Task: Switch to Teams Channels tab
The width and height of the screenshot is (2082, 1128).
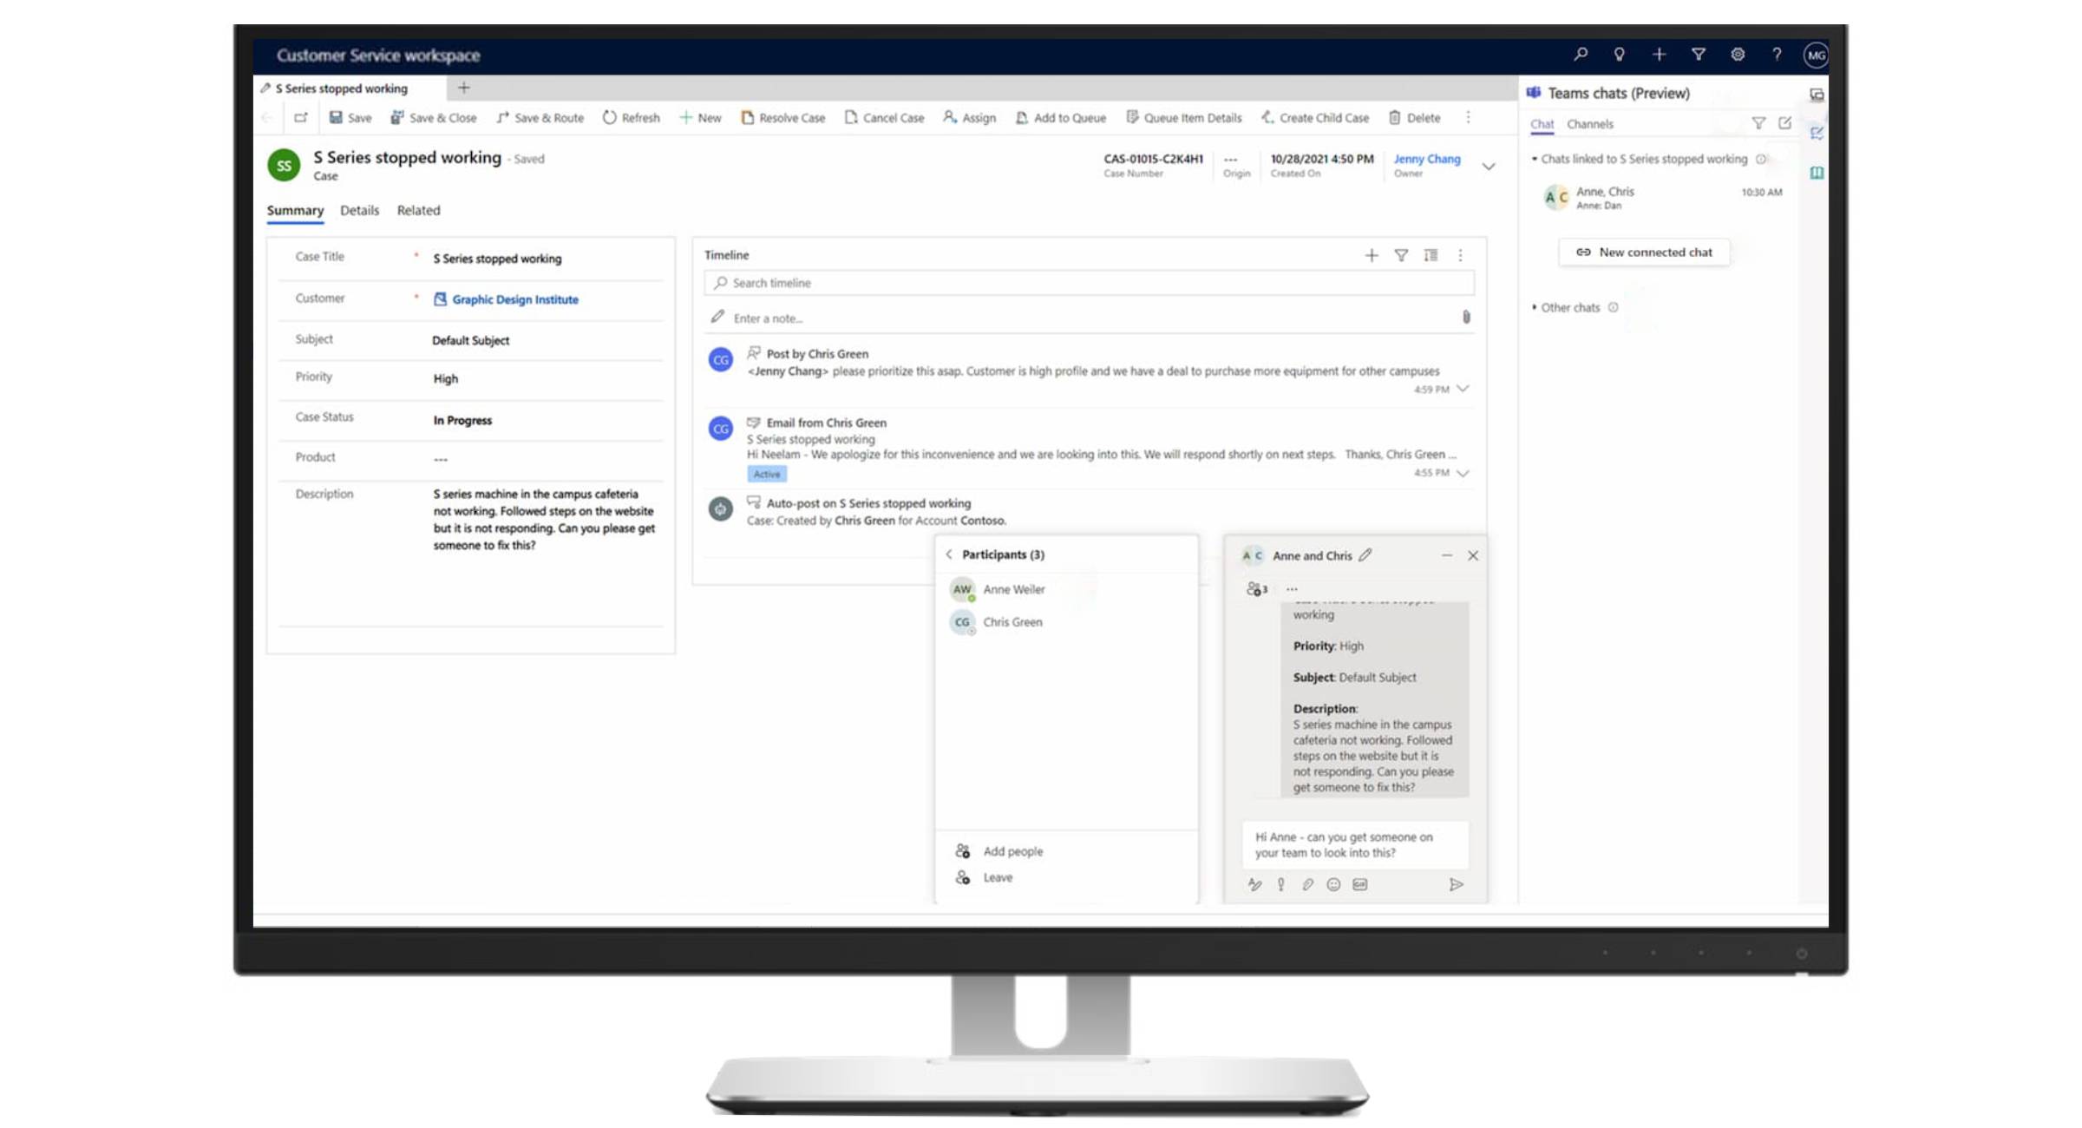Action: click(x=1590, y=124)
